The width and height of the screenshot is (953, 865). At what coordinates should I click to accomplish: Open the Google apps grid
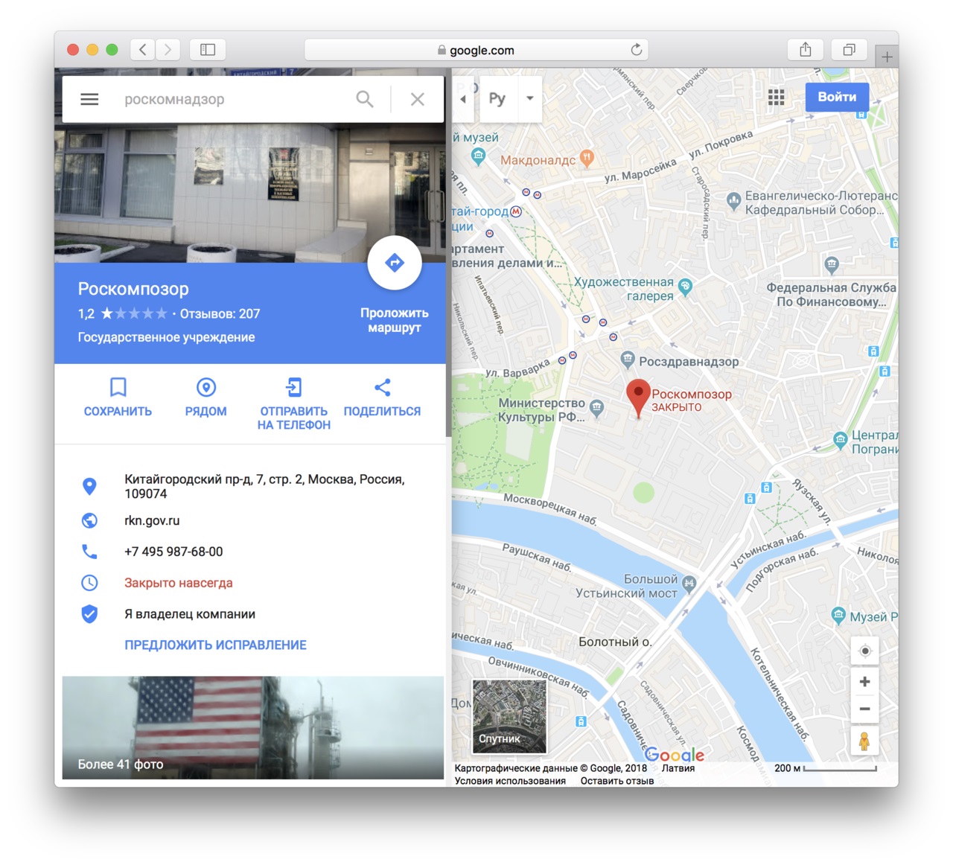[776, 98]
